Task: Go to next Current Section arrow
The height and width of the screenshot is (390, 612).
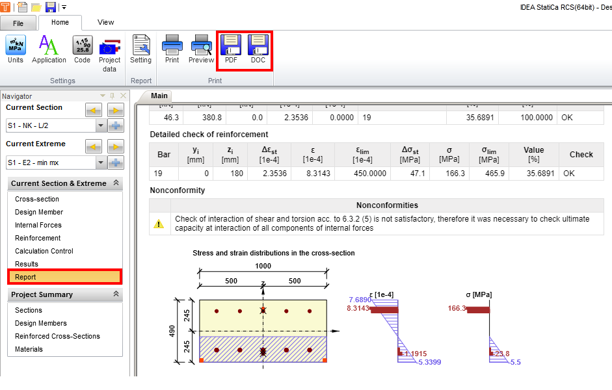Action: pos(116,110)
